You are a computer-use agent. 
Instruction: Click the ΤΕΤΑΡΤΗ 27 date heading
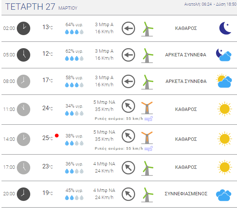tap(30, 6)
